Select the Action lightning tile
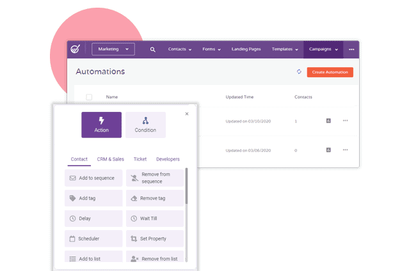The width and height of the screenshot is (393, 271). (101, 125)
